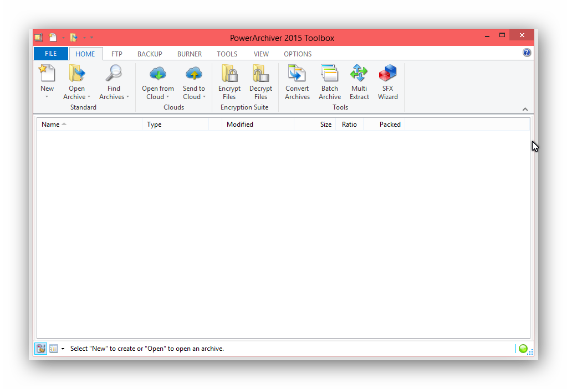Expand the Open from Cloud dropdown arrow

(x=167, y=97)
